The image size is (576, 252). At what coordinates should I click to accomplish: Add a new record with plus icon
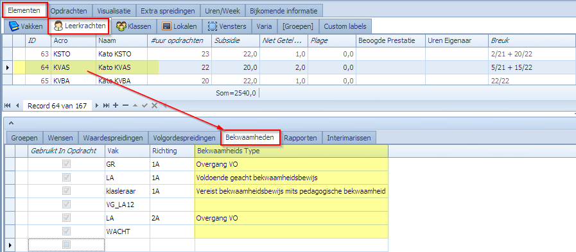(x=116, y=106)
